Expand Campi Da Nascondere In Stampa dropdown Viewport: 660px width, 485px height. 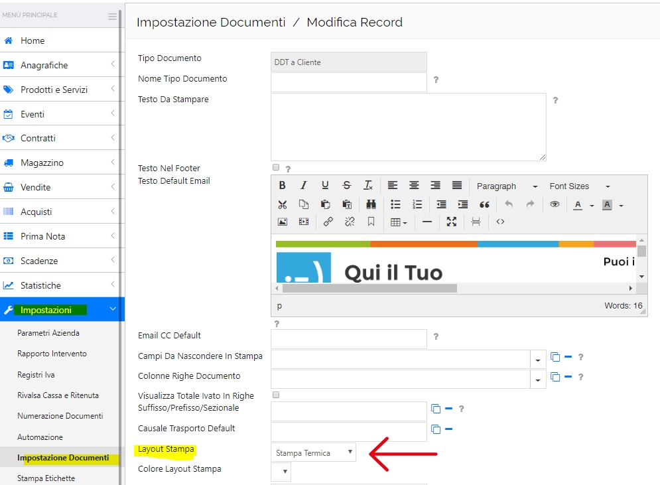pos(537,360)
